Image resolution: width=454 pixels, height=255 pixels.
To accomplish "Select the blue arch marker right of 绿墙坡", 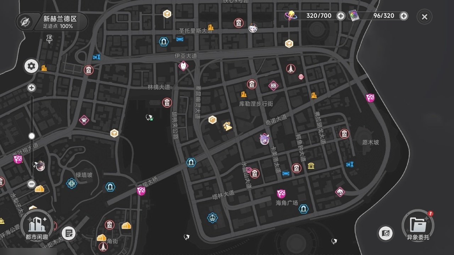I will pyautogui.click(x=110, y=187).
